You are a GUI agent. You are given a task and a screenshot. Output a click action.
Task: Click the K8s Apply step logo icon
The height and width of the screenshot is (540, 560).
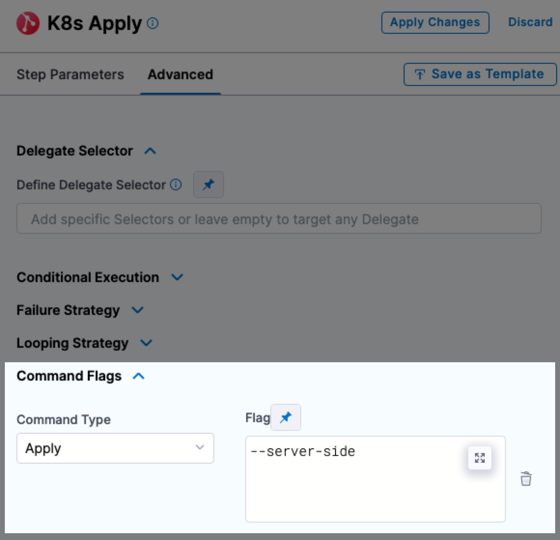28,23
